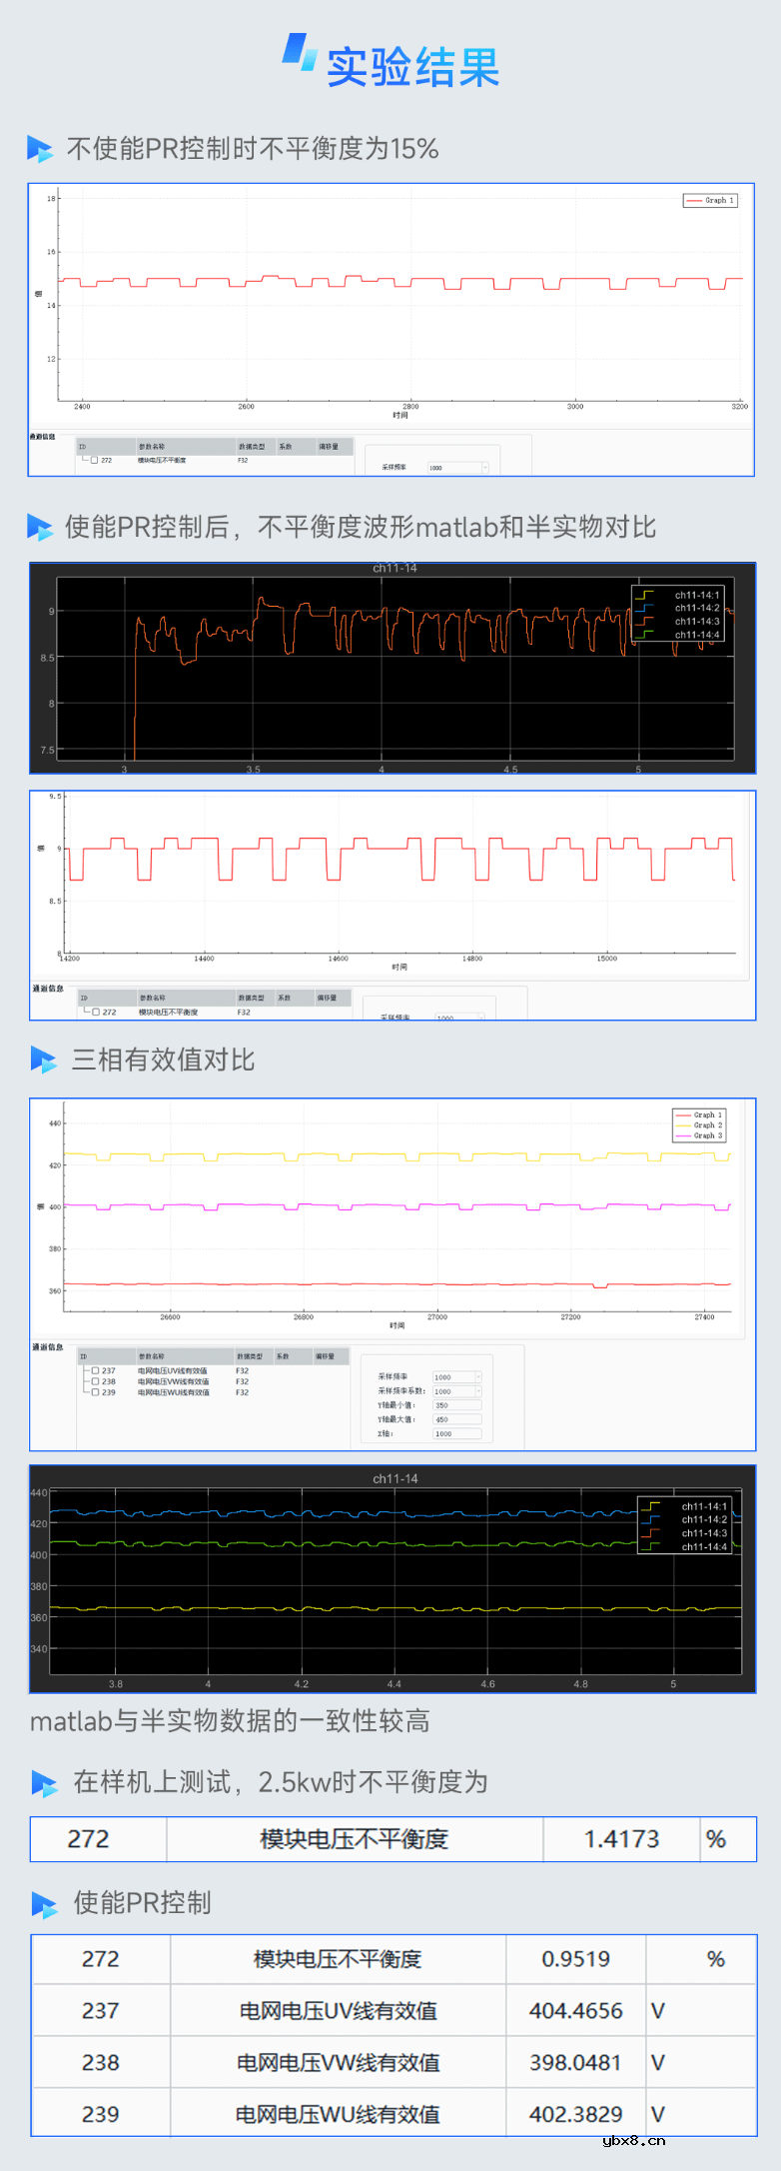The height and width of the screenshot is (2171, 781).
Task: Check the box for ID 237 电网电压UV线有效值
Action: 95,1371
